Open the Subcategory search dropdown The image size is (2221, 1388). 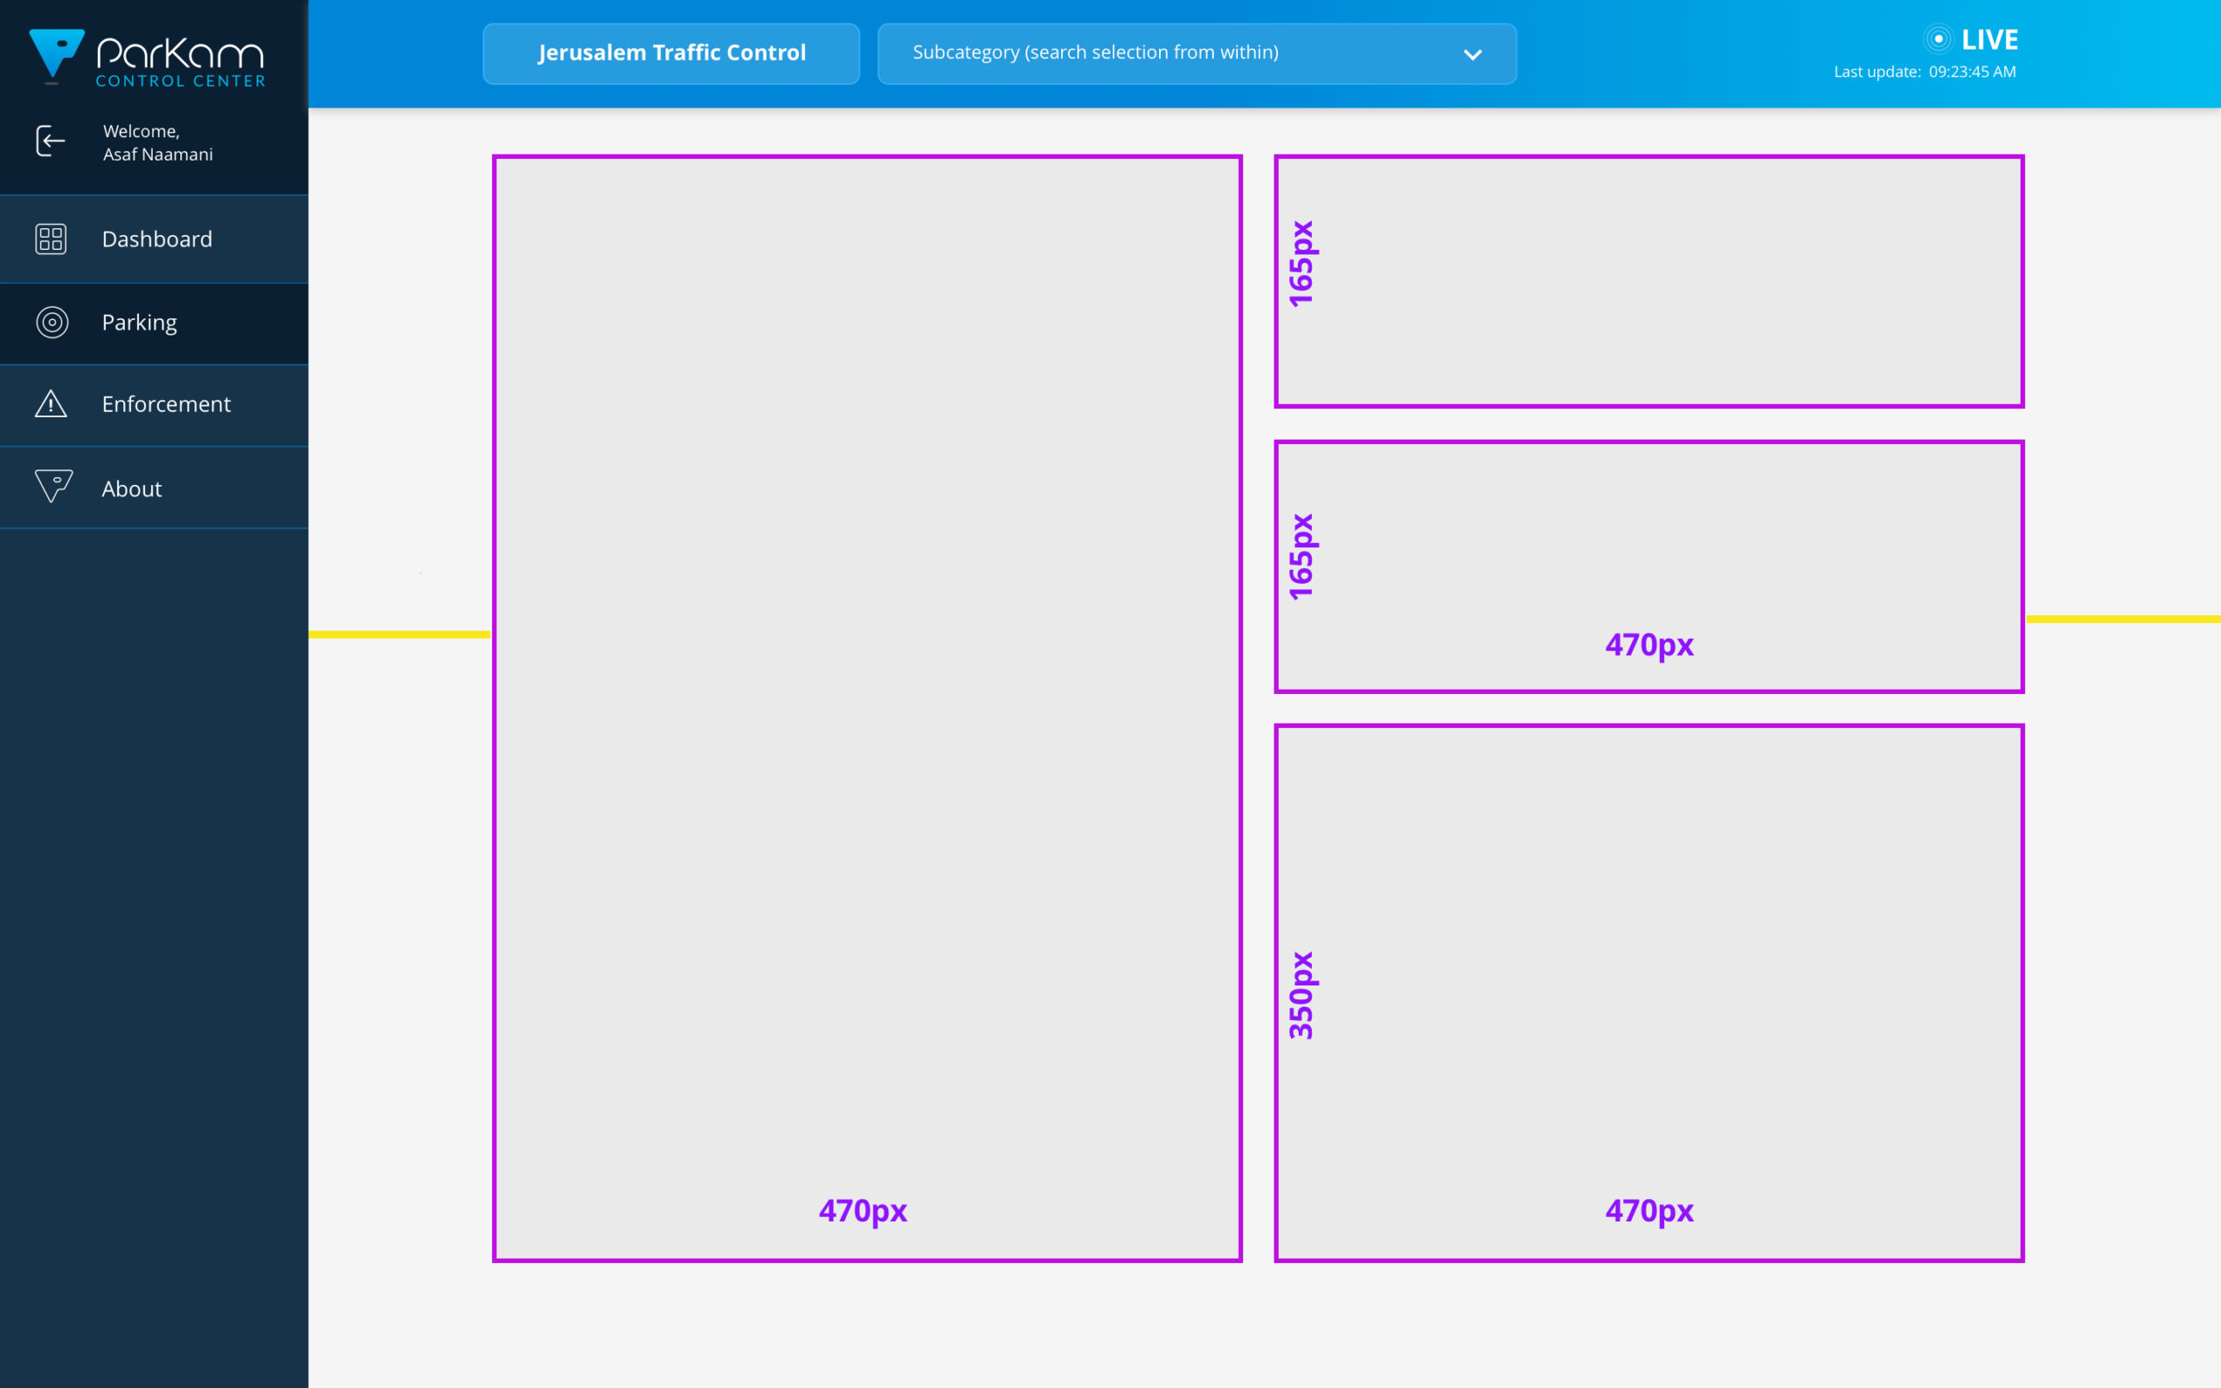[1196, 53]
